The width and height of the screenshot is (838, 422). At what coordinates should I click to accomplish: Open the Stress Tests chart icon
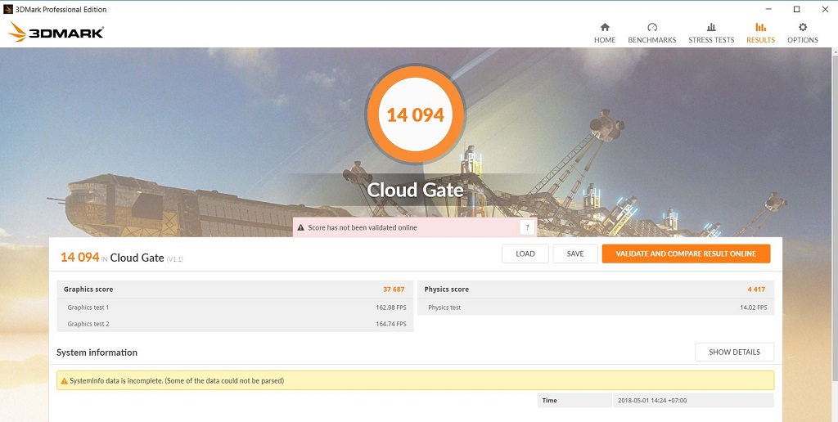[x=711, y=27]
